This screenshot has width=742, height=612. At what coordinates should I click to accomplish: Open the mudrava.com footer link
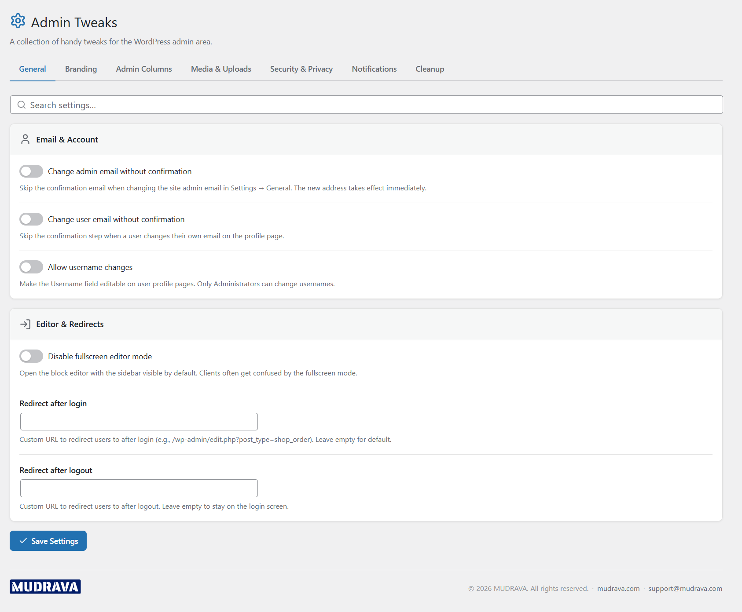(618, 589)
